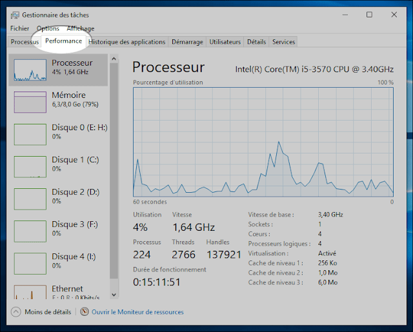
Task: Switch to Historique des applications tab
Action: click(127, 42)
